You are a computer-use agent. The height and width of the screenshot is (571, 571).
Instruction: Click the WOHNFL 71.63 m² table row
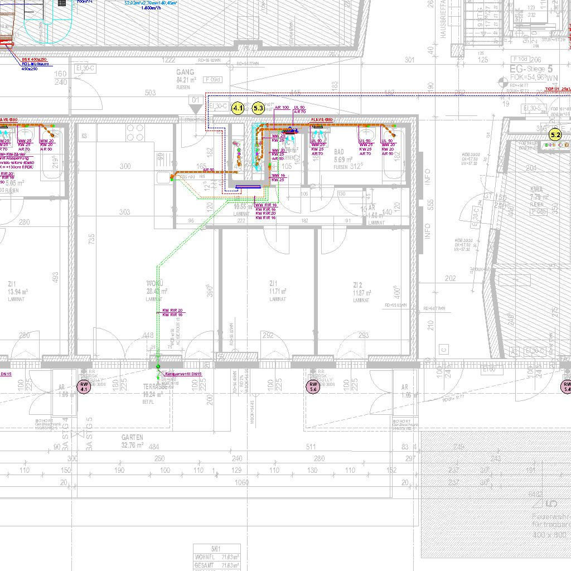(217, 557)
